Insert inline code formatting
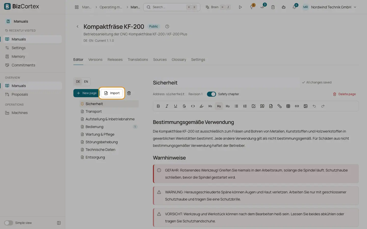The image size is (367, 229). [x=193, y=106]
